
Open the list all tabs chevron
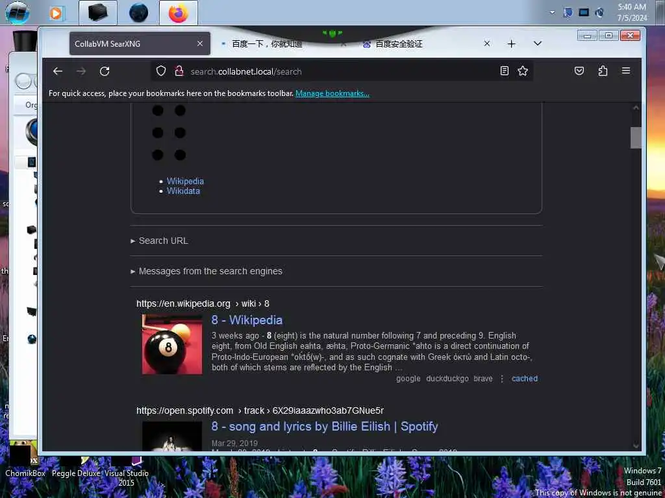pyautogui.click(x=537, y=43)
